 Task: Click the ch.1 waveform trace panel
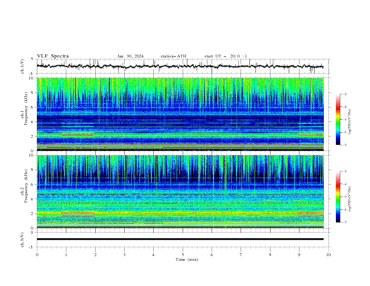[184, 66]
